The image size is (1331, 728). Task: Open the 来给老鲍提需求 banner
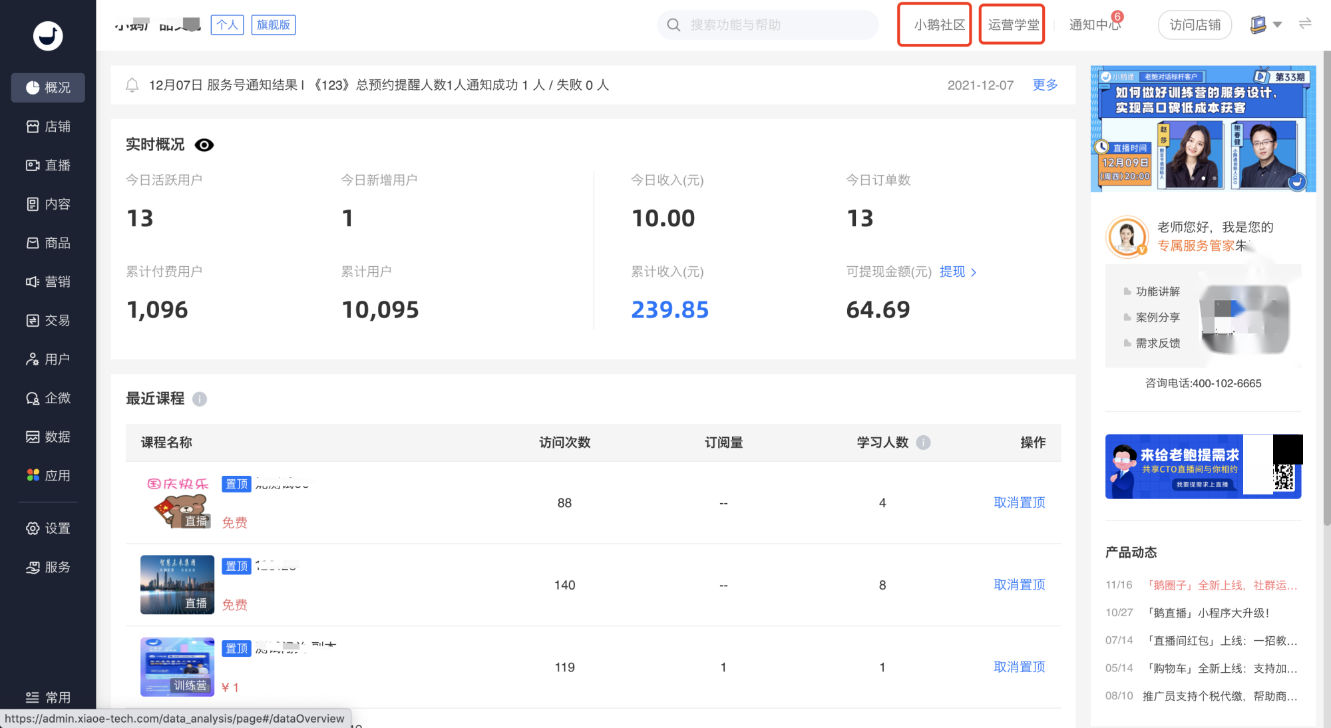click(1203, 466)
